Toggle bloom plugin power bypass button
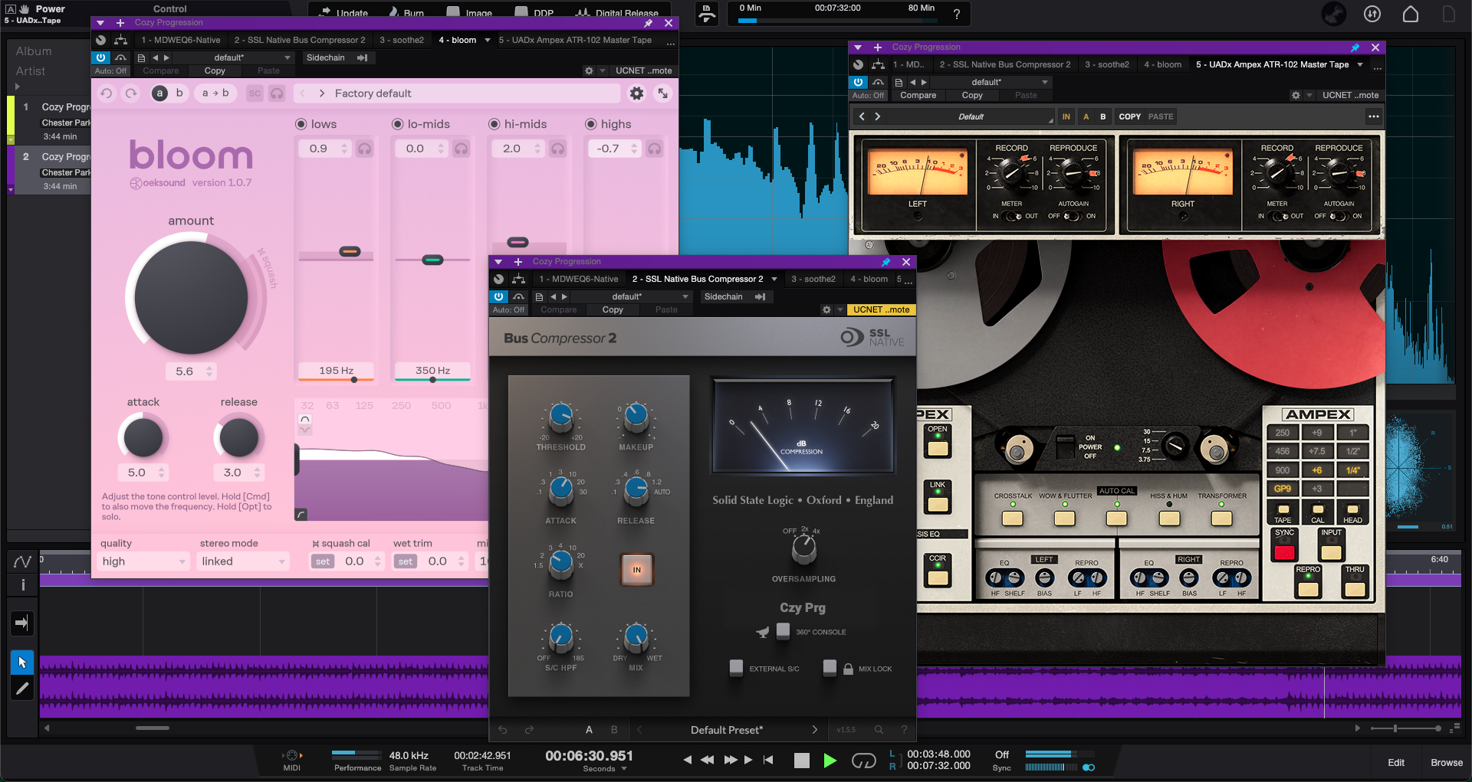 pos(100,57)
